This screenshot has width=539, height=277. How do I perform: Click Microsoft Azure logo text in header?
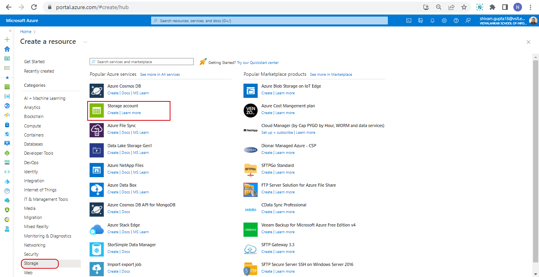pyautogui.click(x=22, y=21)
